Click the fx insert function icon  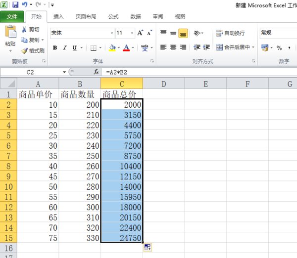pyautogui.click(x=96, y=72)
